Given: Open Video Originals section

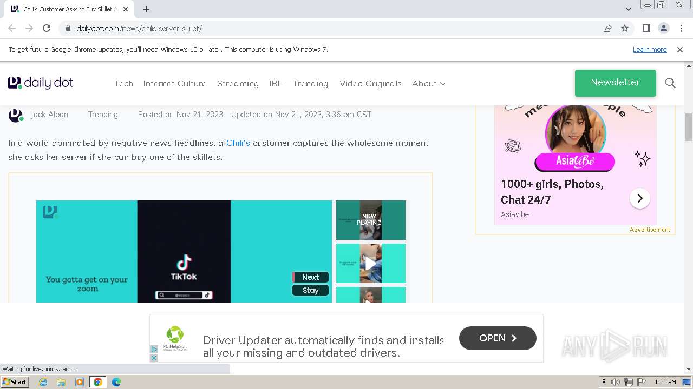Looking at the screenshot, I should [x=370, y=83].
